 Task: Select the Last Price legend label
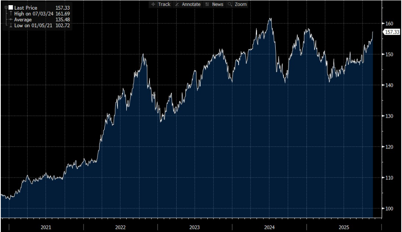click(26, 8)
